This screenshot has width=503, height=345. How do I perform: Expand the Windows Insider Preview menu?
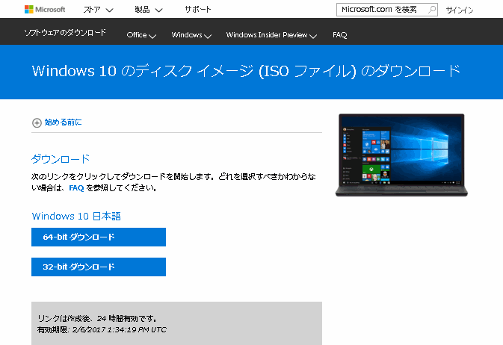point(271,35)
